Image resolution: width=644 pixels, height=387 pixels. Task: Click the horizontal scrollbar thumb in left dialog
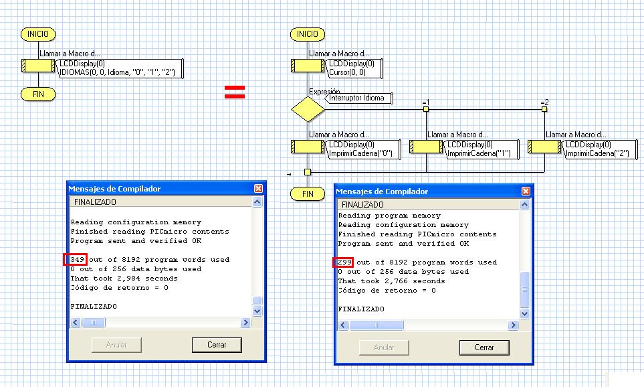93,323
